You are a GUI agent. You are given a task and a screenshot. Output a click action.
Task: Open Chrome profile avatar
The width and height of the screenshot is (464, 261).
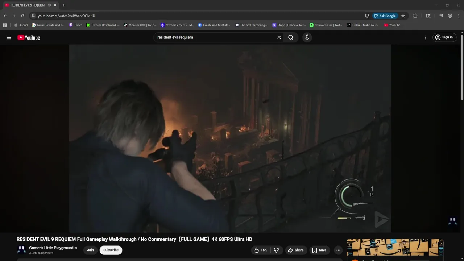[x=450, y=16]
